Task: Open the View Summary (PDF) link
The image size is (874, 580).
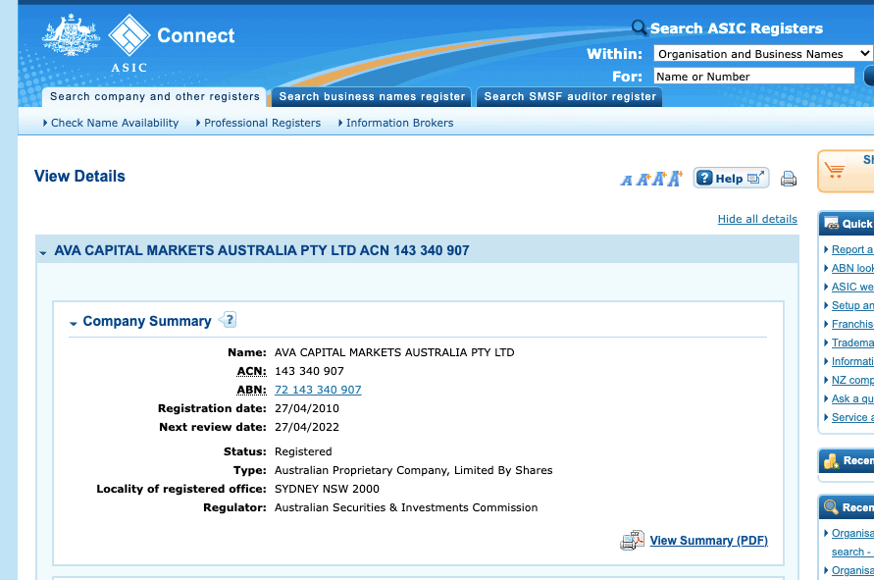Action: [709, 541]
